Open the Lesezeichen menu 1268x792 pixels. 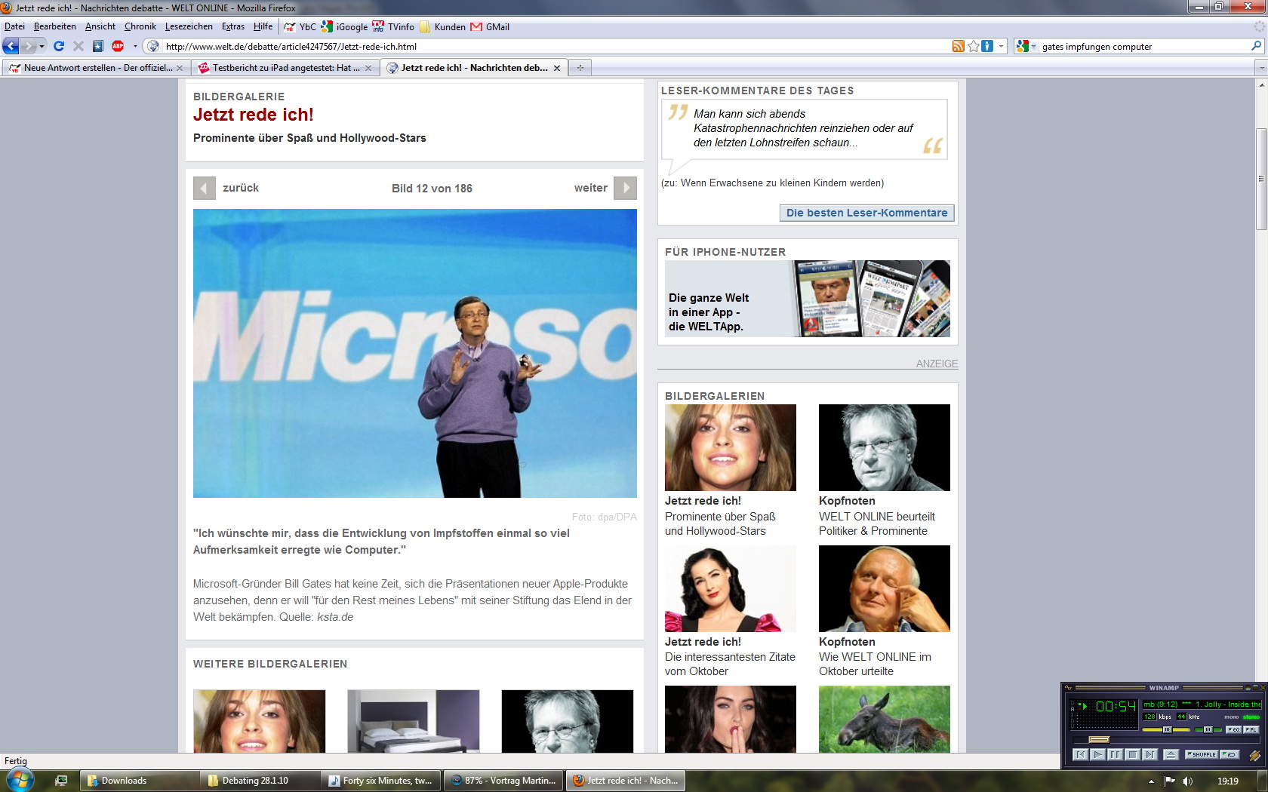189,26
